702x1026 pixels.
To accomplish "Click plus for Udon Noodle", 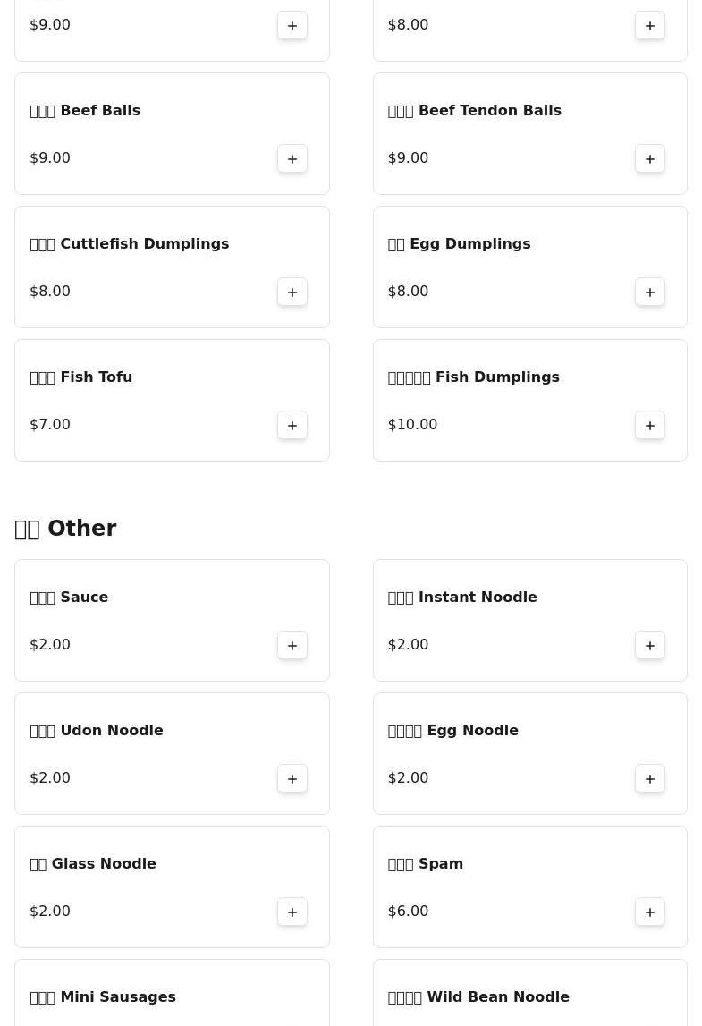I will point(292,778).
